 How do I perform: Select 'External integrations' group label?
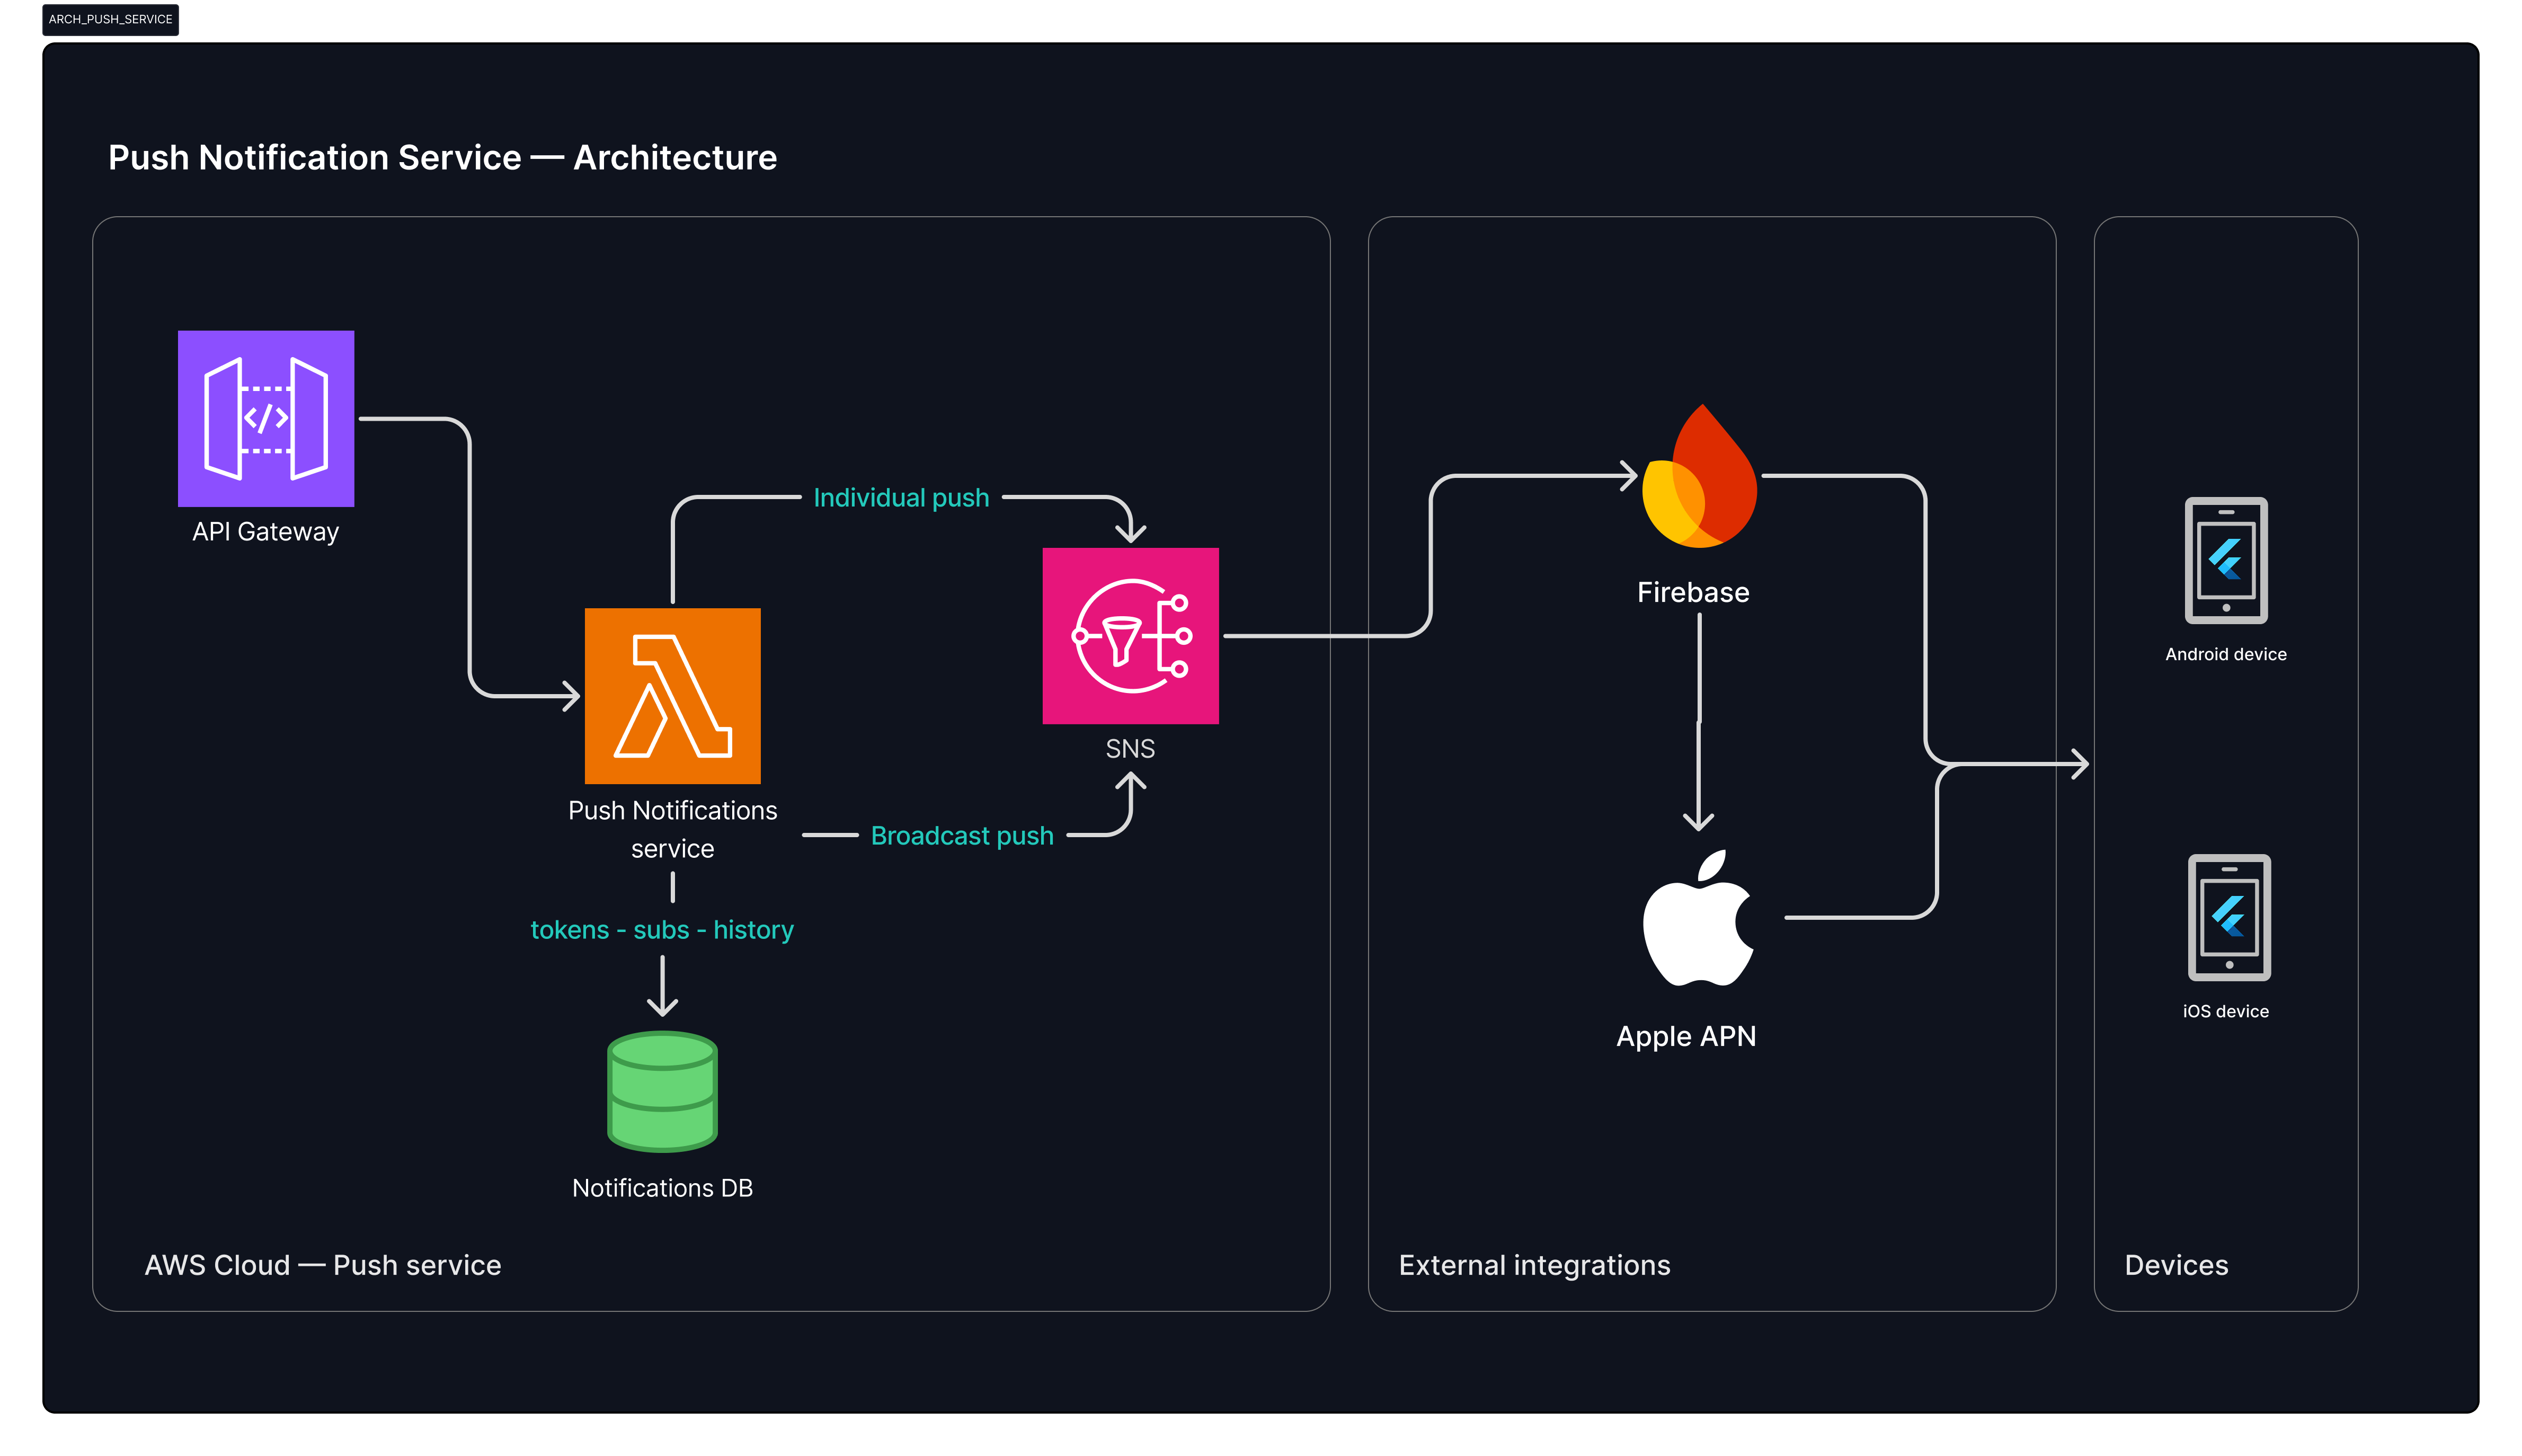point(1534,1266)
